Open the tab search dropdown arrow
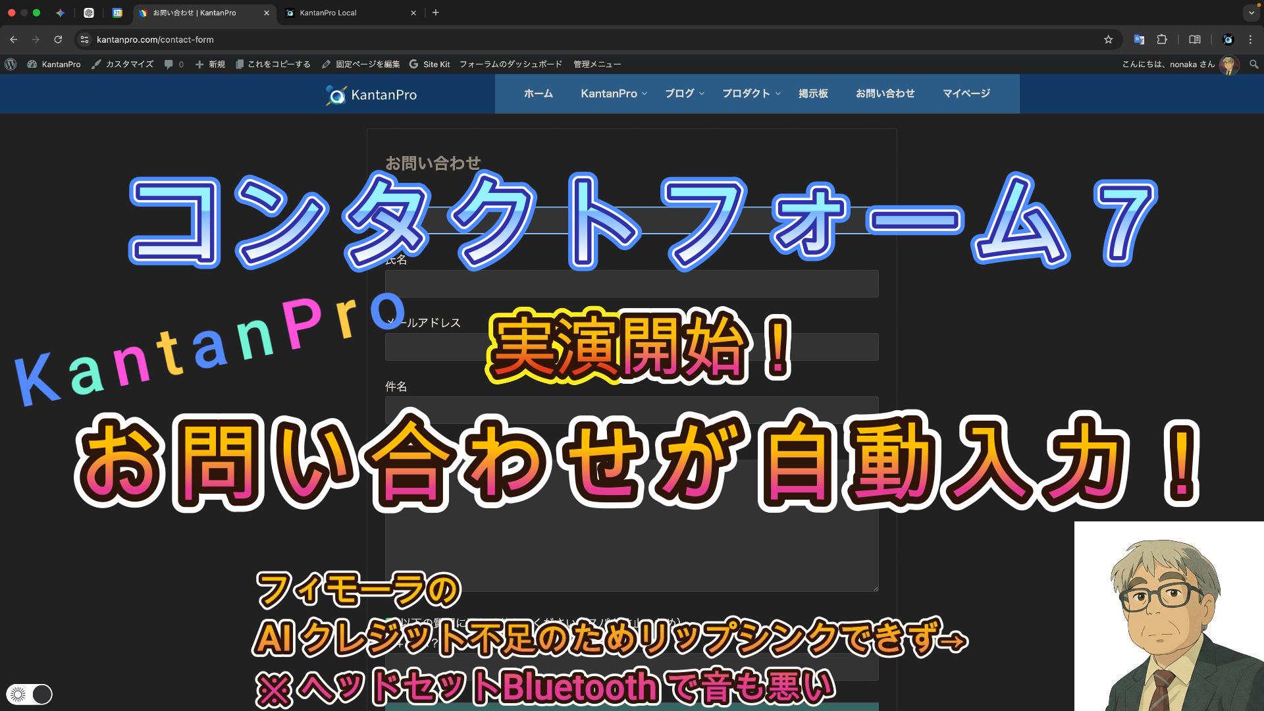Viewport: 1264px width, 711px height. (x=1251, y=13)
